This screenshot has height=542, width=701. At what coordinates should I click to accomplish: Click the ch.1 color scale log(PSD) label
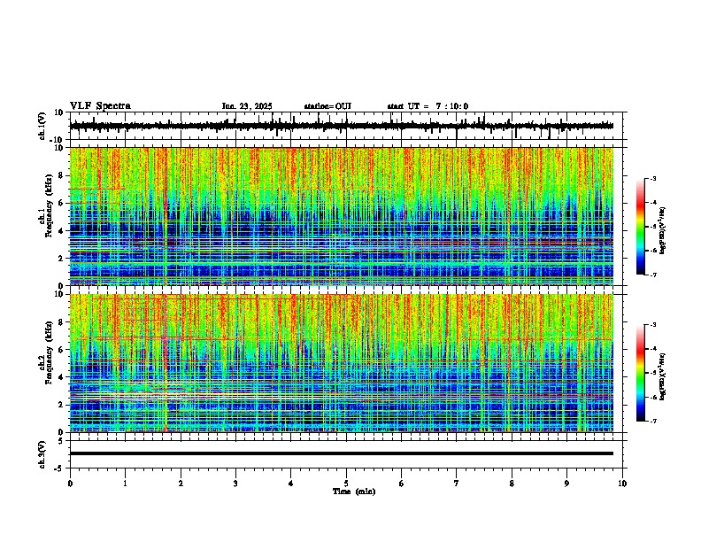pyautogui.click(x=663, y=230)
